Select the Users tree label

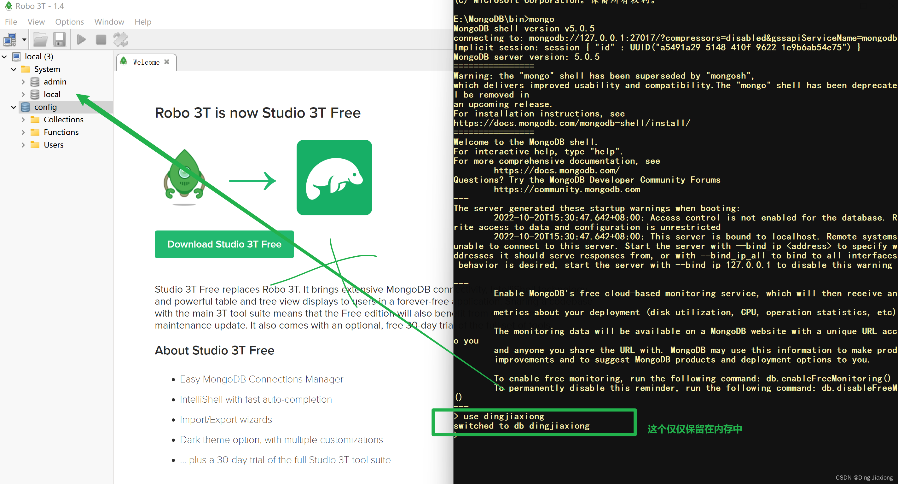pos(54,145)
